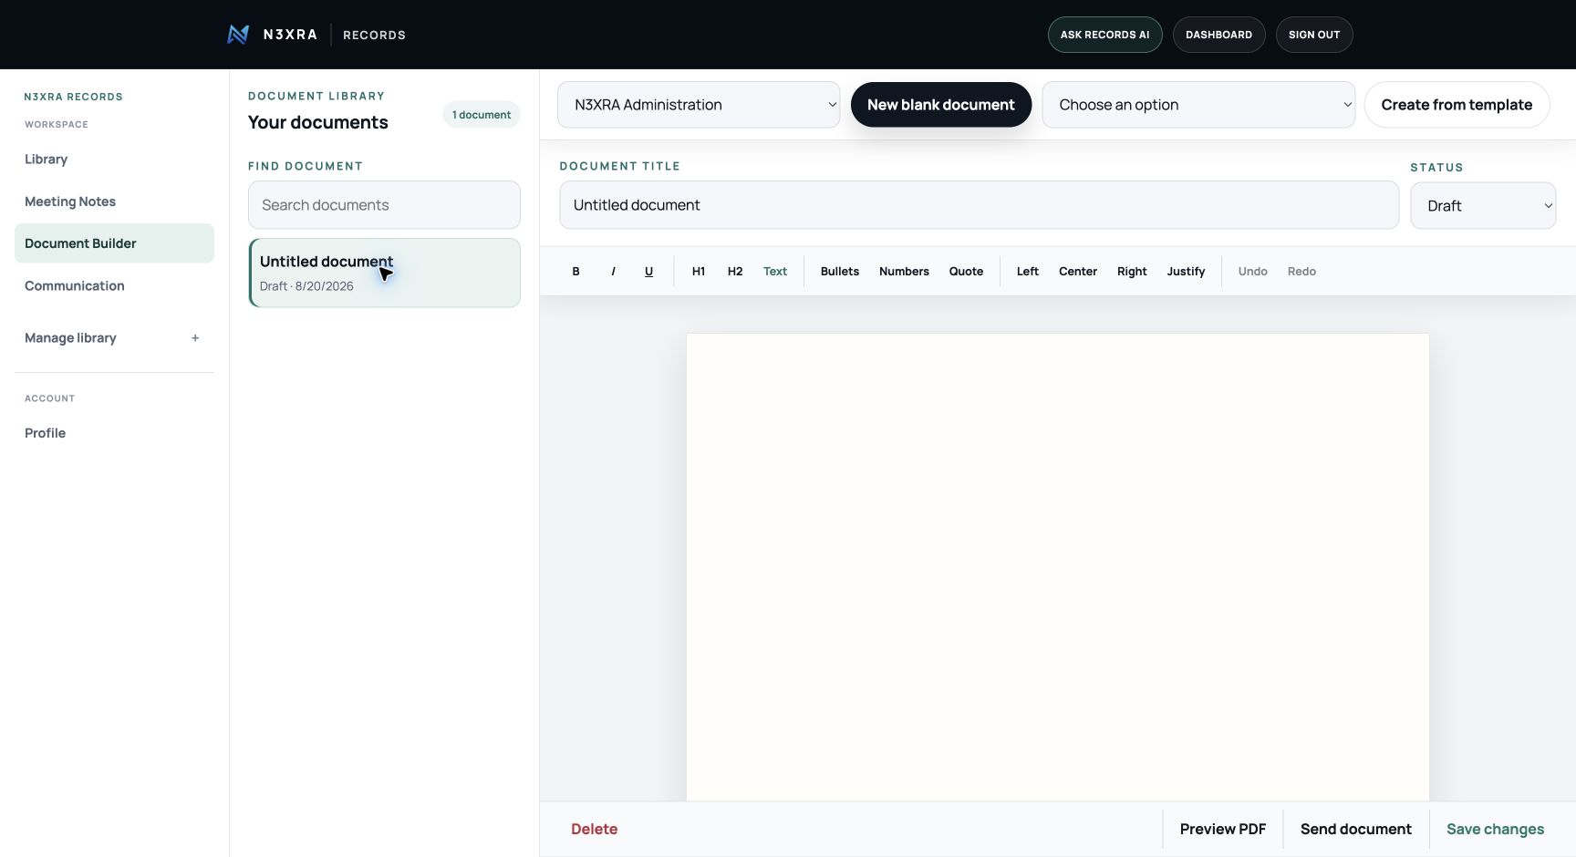Click Save changes

pyautogui.click(x=1495, y=830)
